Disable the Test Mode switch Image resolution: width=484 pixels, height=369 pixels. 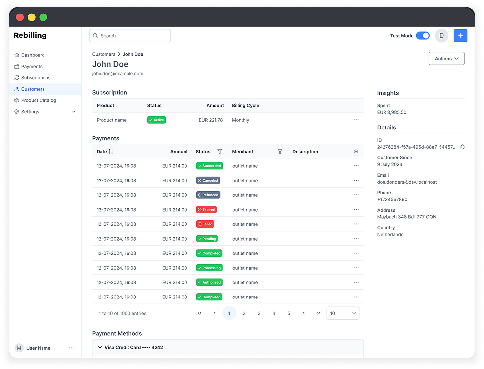pos(423,36)
